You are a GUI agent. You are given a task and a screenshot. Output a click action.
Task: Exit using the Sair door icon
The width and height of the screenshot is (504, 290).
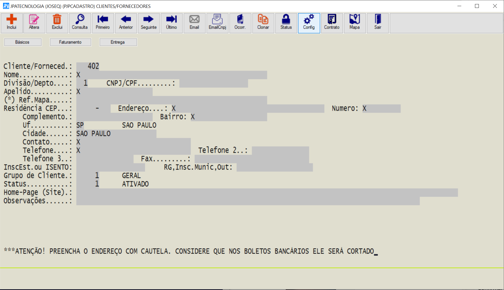378,22
